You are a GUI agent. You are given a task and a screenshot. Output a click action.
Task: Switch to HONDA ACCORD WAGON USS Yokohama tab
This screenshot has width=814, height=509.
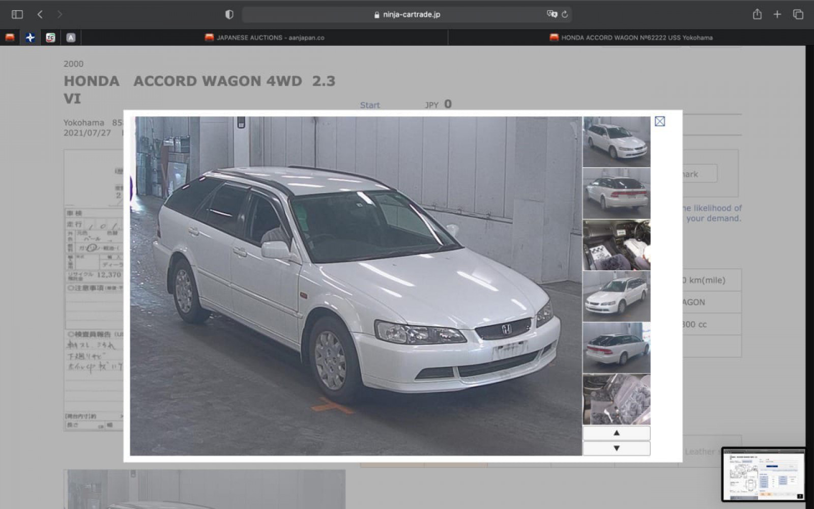(x=631, y=37)
